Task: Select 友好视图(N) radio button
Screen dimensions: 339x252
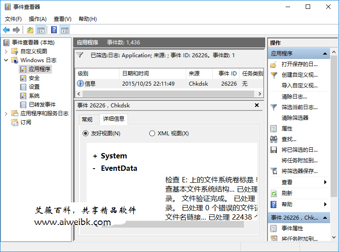Action: point(86,134)
